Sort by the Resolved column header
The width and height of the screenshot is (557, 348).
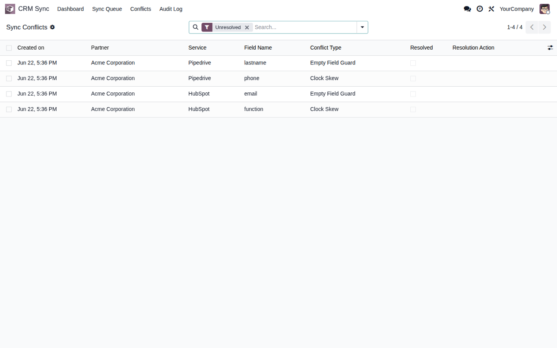coord(421,48)
